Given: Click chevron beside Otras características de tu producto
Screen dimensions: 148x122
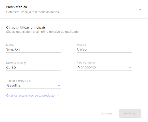Looking at the screenshot, I should 58,96.
